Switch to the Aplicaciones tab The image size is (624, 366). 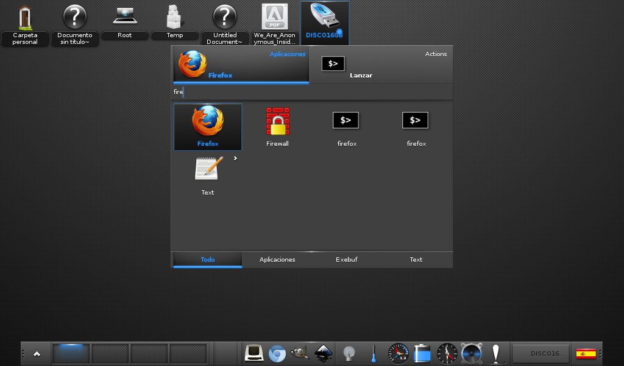(277, 259)
